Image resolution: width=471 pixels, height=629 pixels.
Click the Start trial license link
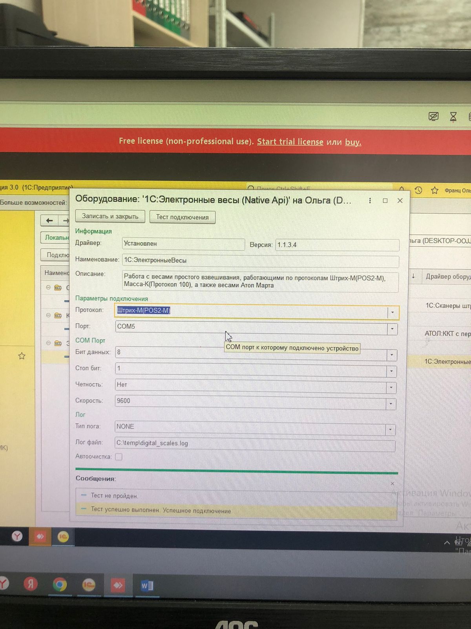point(290,142)
